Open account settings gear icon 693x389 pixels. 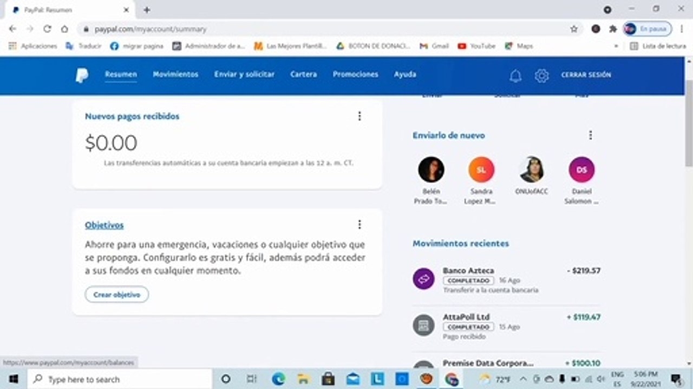click(x=541, y=76)
